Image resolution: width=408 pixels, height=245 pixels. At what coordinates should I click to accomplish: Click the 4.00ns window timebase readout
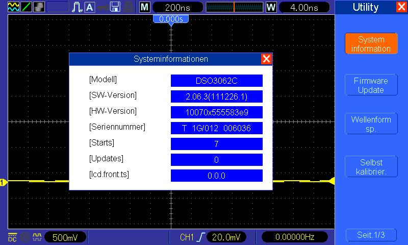point(304,7)
